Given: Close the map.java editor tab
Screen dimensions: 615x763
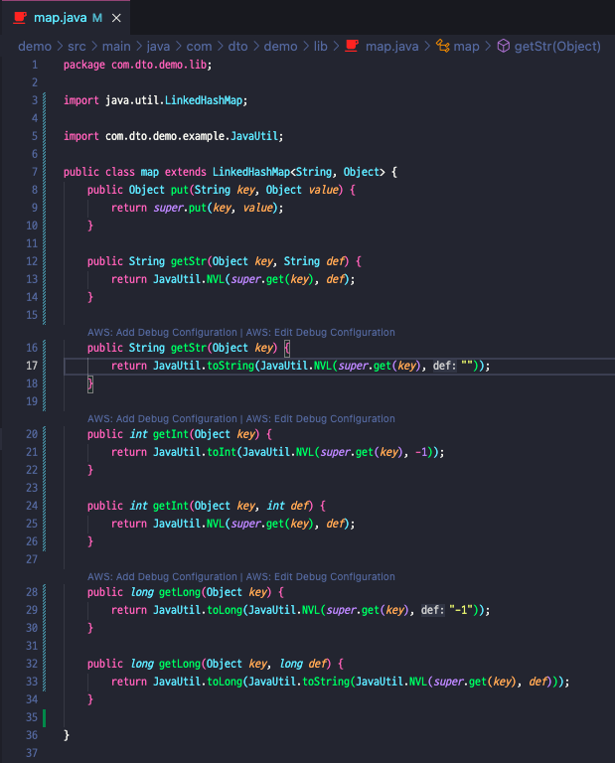Looking at the screenshot, I should click(x=116, y=18).
